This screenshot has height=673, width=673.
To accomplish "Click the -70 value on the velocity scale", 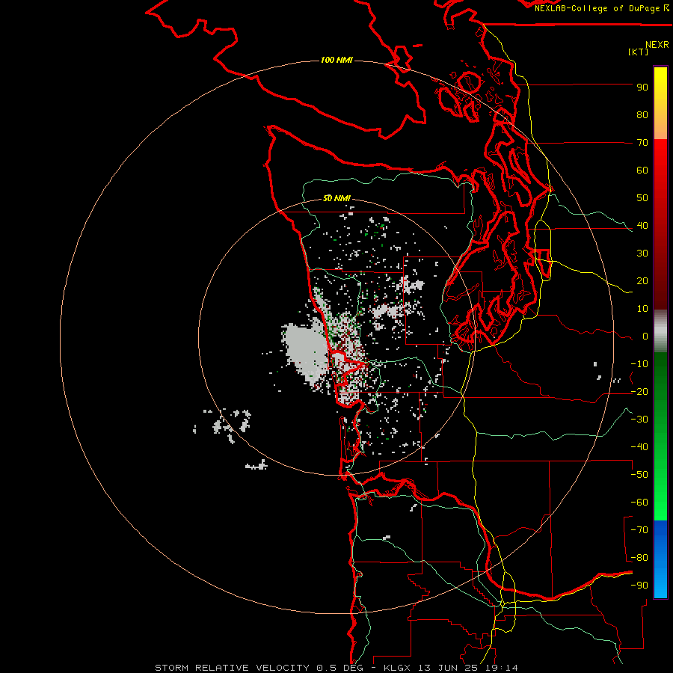I will point(639,530).
